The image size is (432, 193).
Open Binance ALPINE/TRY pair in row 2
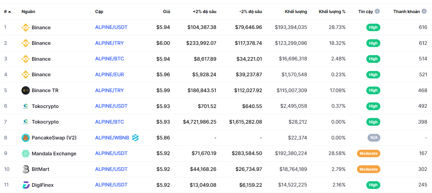110,43
